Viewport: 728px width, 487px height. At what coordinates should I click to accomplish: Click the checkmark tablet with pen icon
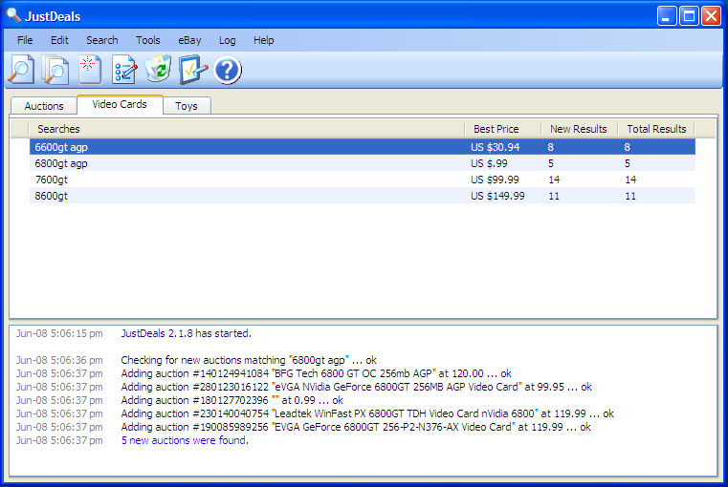[x=192, y=70]
